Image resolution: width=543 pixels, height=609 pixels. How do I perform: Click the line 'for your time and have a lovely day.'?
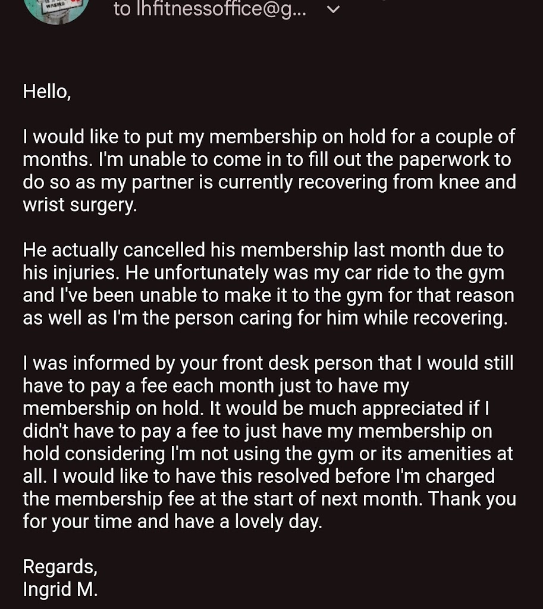172,521
